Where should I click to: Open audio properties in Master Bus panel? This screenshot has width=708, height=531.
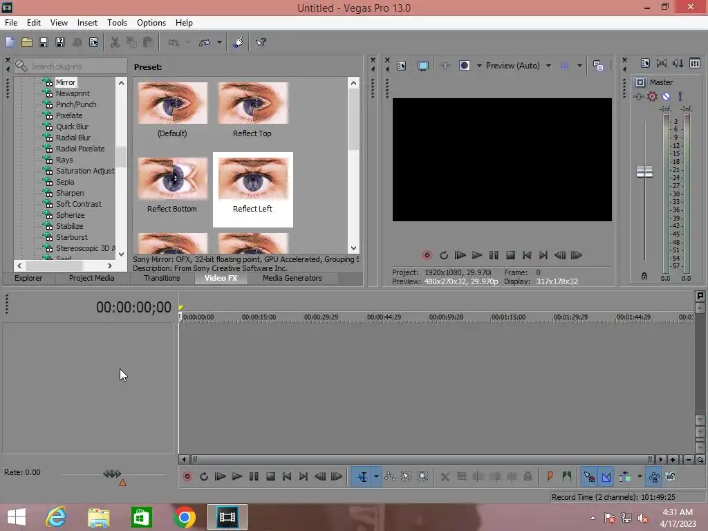pos(645,63)
